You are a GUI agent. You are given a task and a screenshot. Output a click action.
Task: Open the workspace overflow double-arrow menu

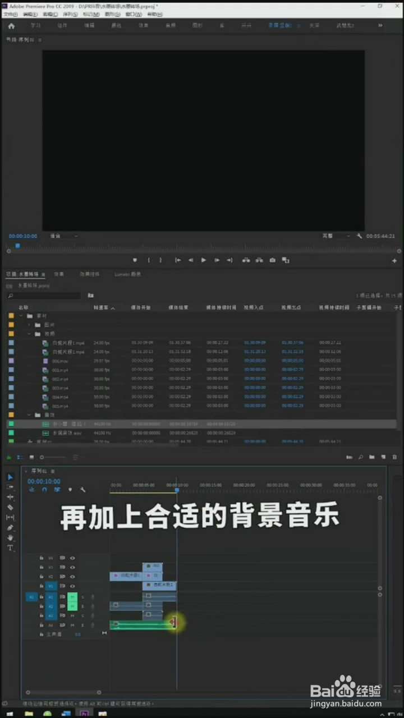click(380, 26)
